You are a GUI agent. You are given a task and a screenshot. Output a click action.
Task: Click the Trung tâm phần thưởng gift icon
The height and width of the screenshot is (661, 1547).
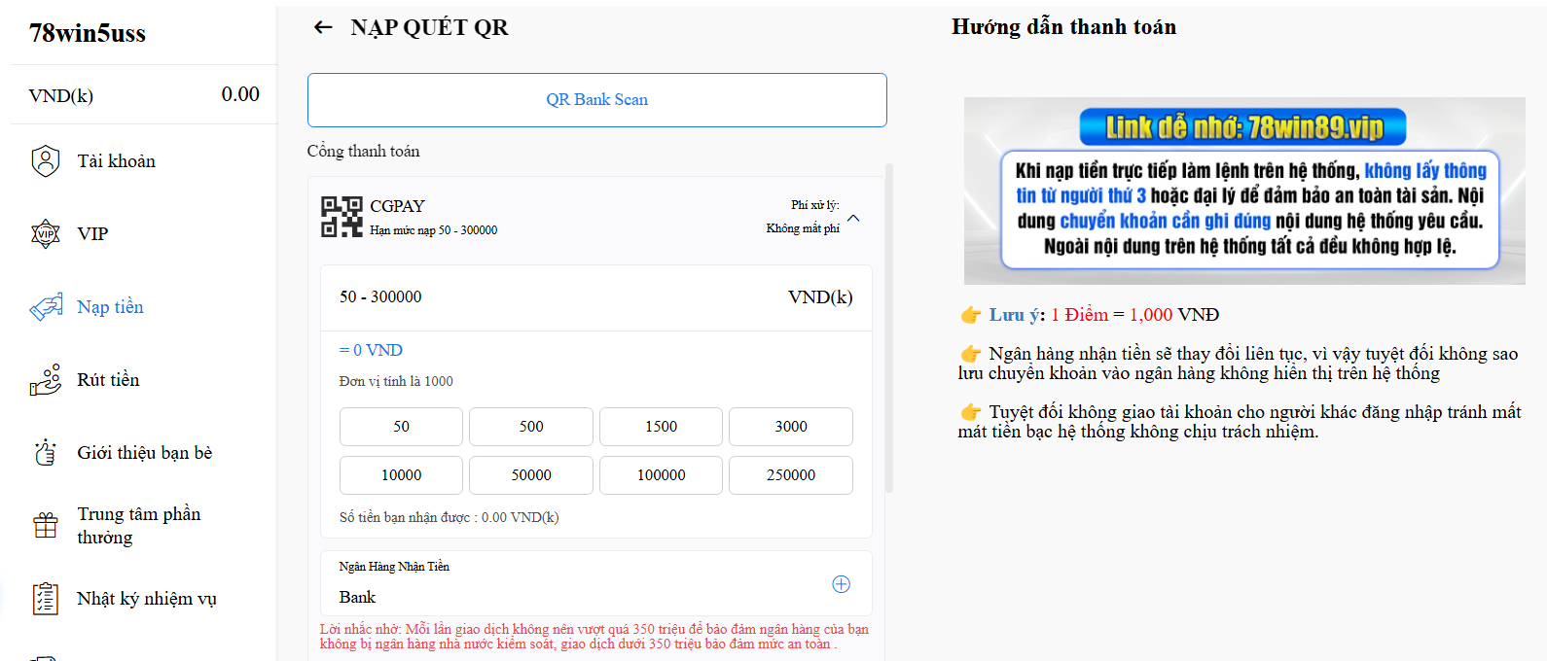click(46, 526)
